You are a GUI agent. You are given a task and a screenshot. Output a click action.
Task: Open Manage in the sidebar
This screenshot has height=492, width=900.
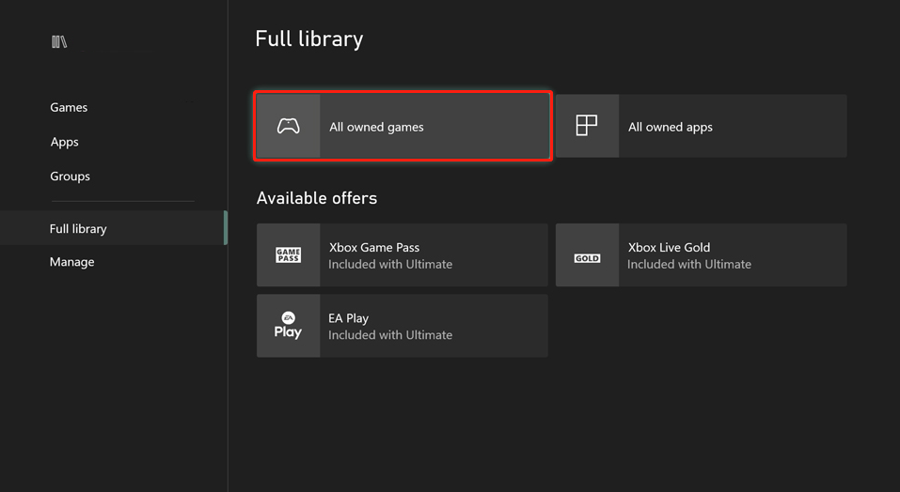(x=72, y=262)
